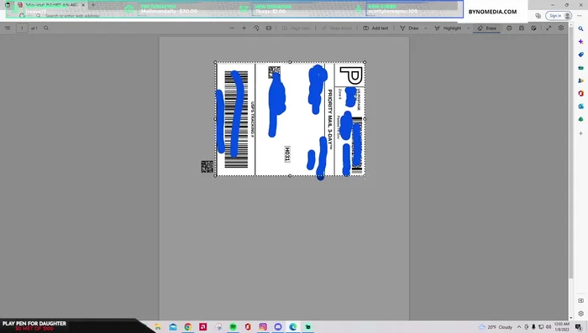The width and height of the screenshot is (588, 333).
Task: Click the shipping label image on page
Action: [x=290, y=119]
